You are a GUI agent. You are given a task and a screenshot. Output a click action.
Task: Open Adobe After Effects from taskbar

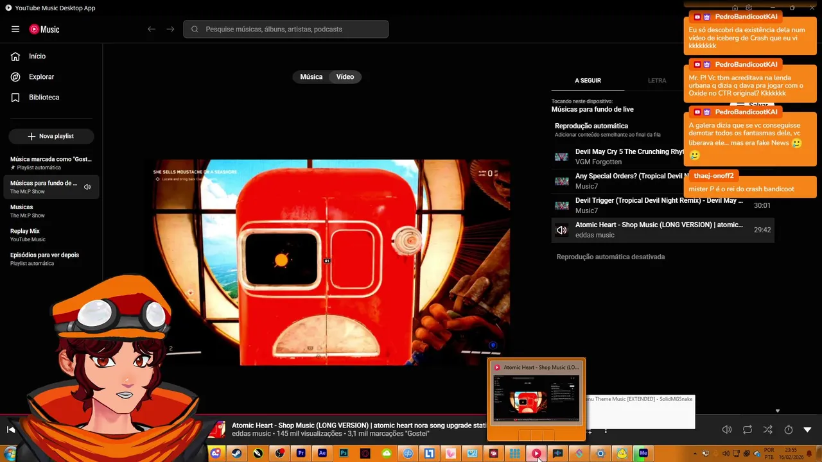click(x=322, y=453)
